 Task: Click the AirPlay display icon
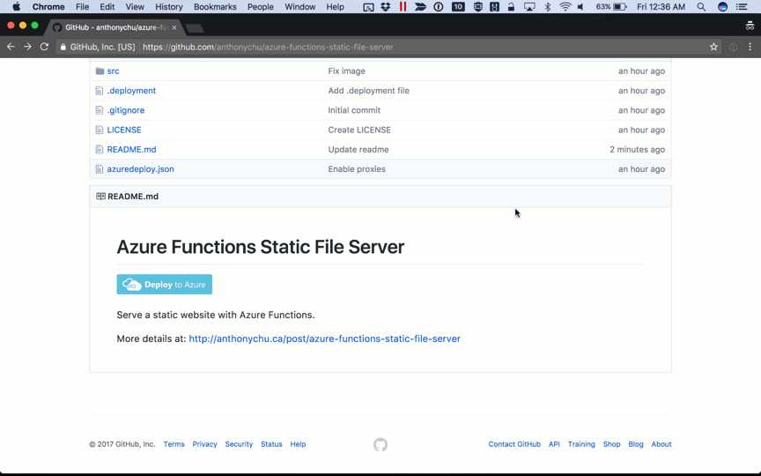[529, 7]
